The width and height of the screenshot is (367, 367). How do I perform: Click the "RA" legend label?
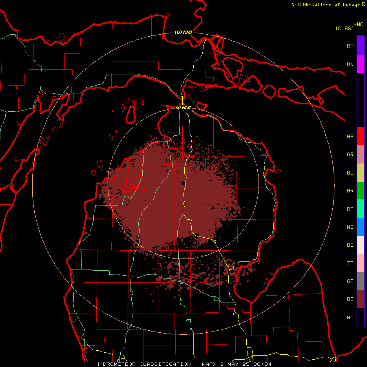[350, 209]
